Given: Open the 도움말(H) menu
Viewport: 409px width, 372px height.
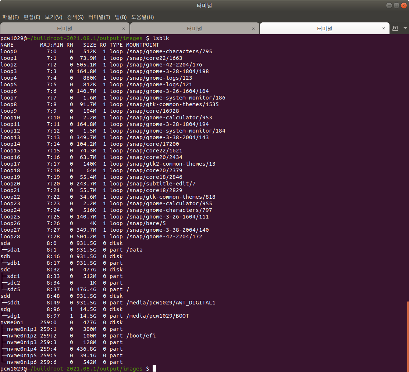Looking at the screenshot, I should [142, 17].
